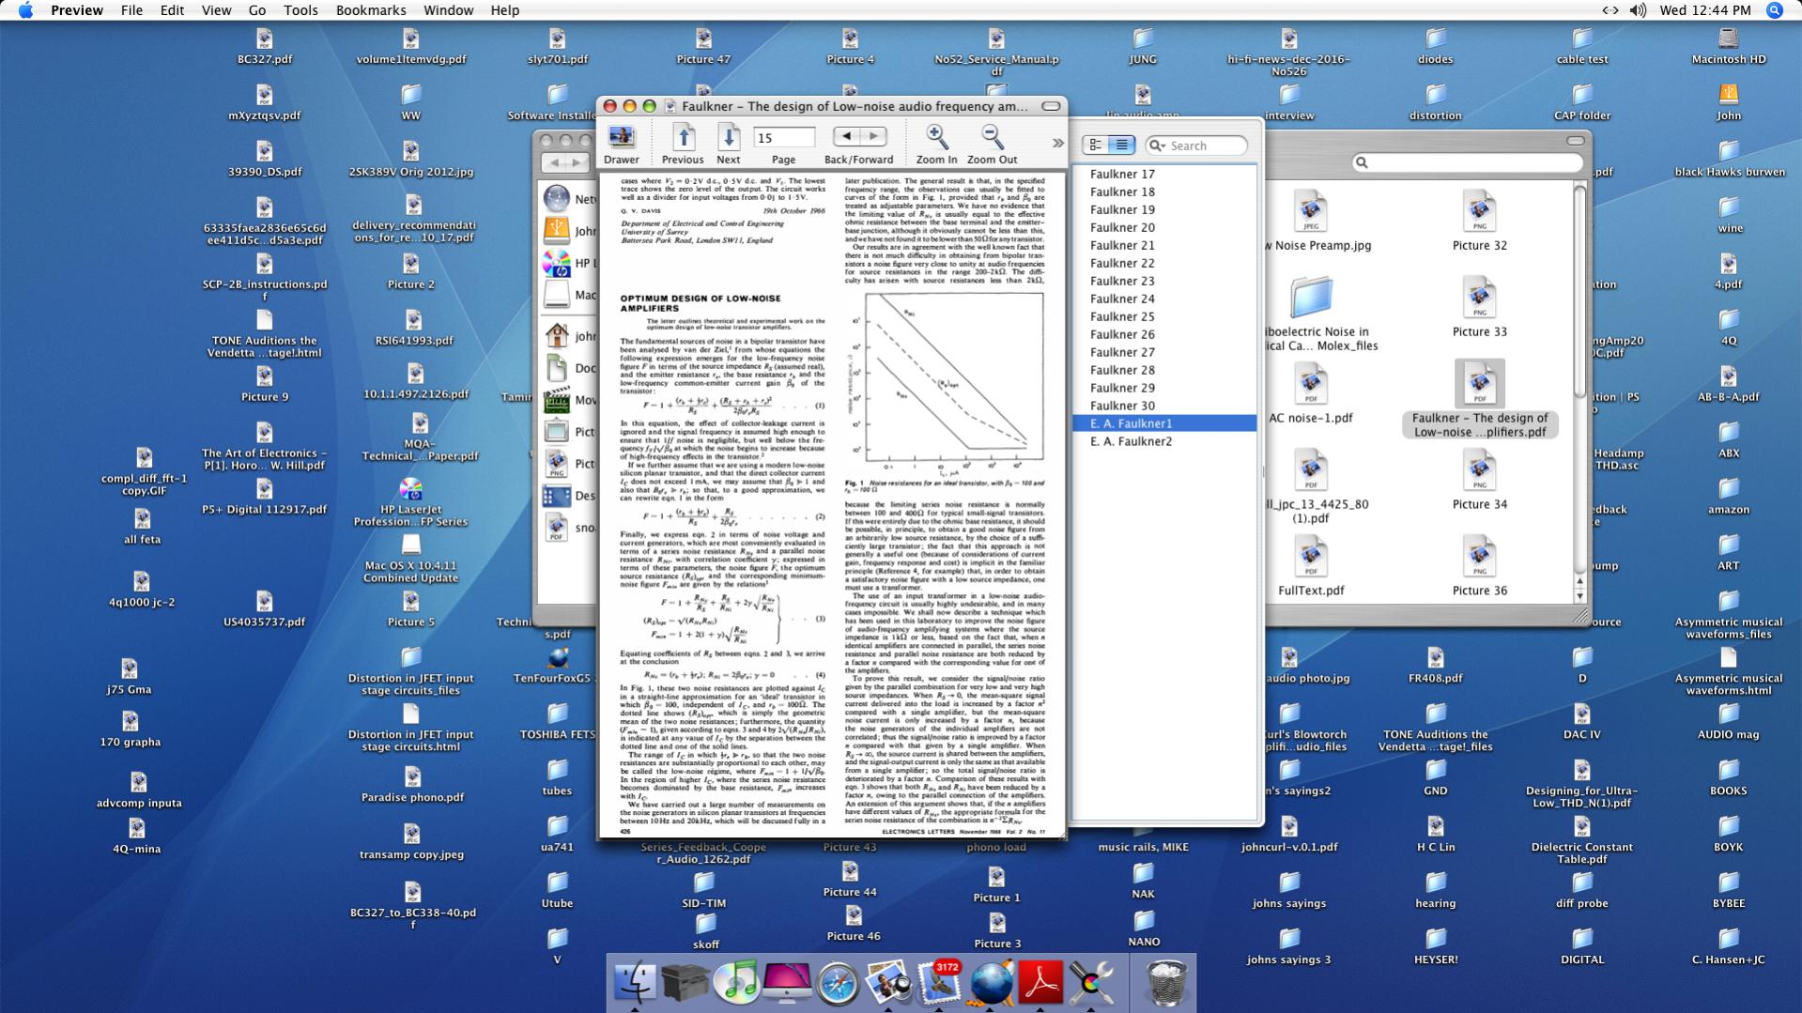Open the Apple menu

25,10
